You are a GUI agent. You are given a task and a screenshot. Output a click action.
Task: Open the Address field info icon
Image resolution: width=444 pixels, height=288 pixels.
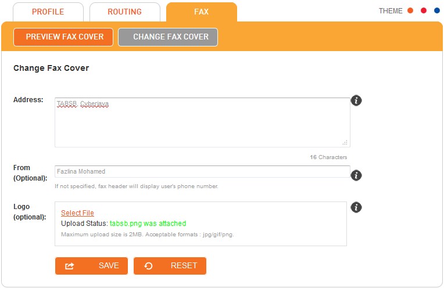pos(356,100)
